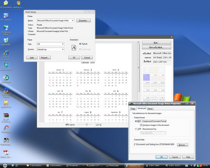Image resolution: width=210 pixels, height=168 pixels.
Task: Click the Thai Print button in PhotoScape
Action: [157, 43]
